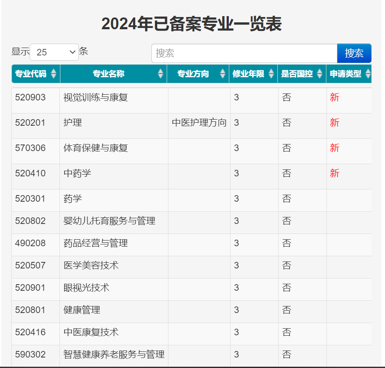
Task: Click the 药品经营与管理 entry
Action: (x=96, y=243)
